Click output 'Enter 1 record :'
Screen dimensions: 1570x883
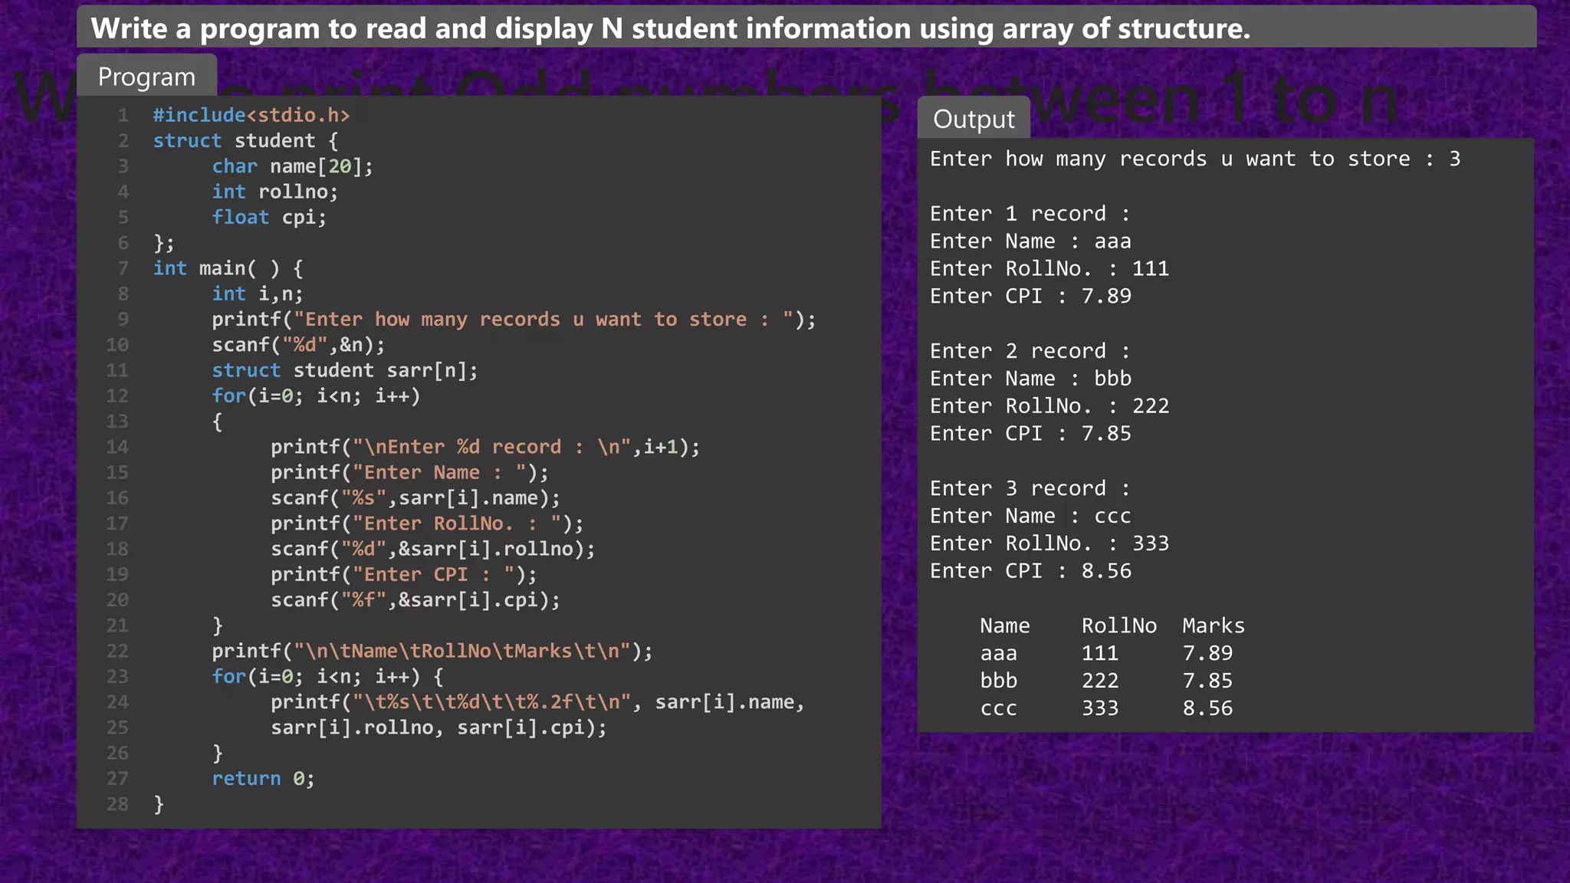click(1030, 213)
